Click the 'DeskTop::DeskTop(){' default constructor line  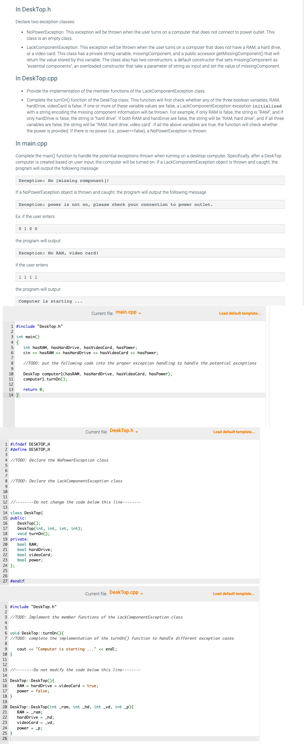coord(32,681)
